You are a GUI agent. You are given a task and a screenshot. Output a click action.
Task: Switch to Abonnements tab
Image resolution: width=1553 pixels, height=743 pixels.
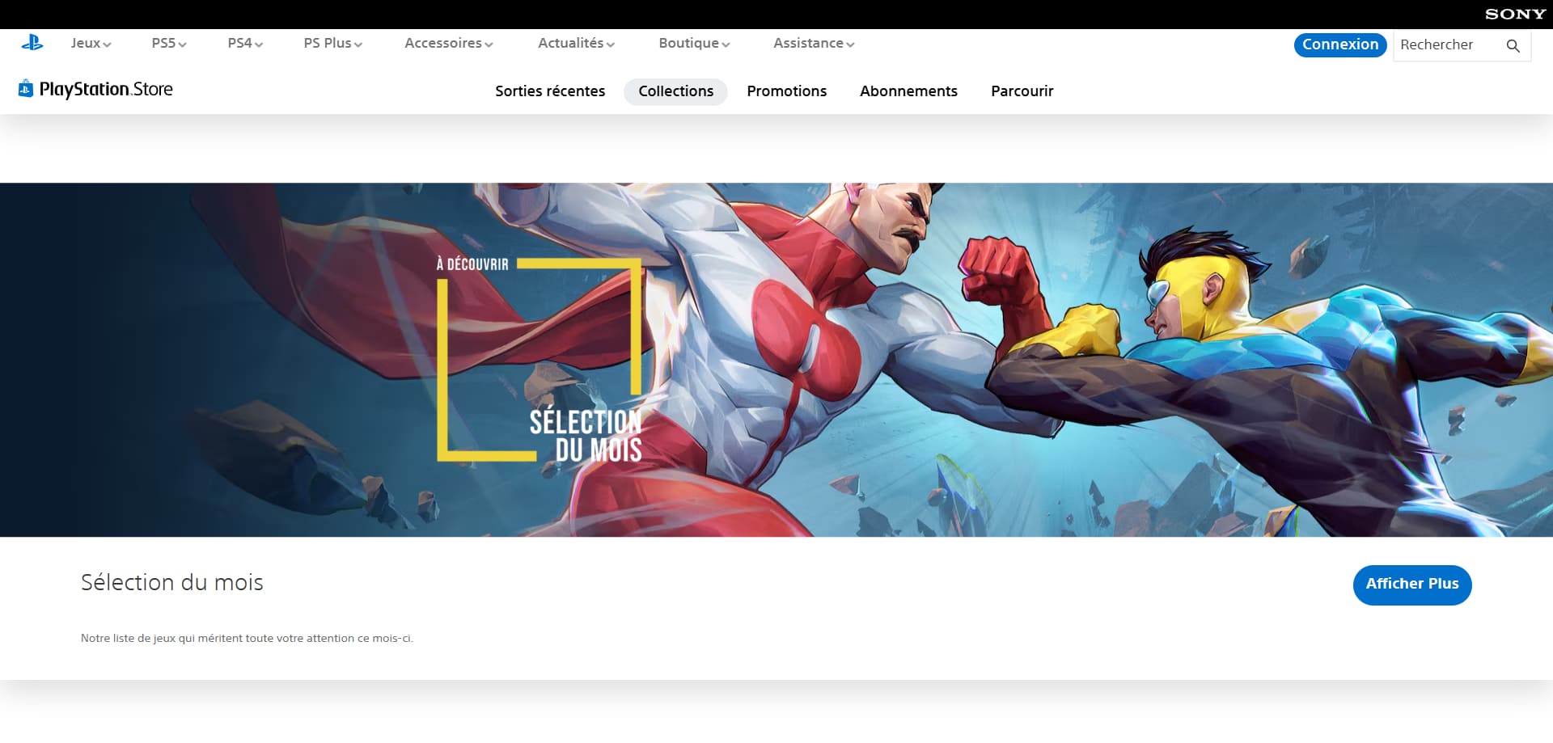(908, 91)
